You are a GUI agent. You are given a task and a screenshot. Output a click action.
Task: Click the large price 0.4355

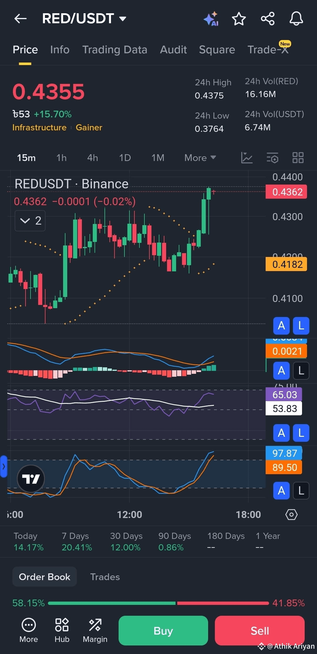coord(49,92)
